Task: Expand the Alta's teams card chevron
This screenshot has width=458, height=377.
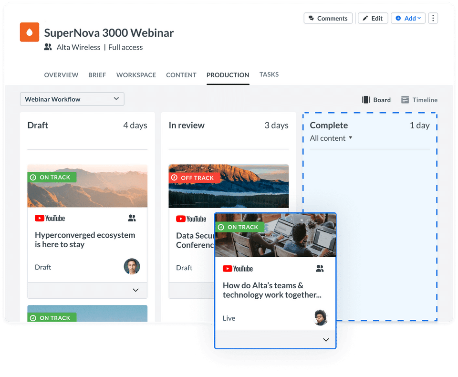Action: 326,340
